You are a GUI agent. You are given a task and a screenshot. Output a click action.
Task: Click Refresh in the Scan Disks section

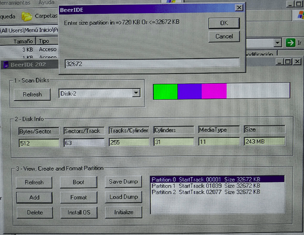(32, 95)
